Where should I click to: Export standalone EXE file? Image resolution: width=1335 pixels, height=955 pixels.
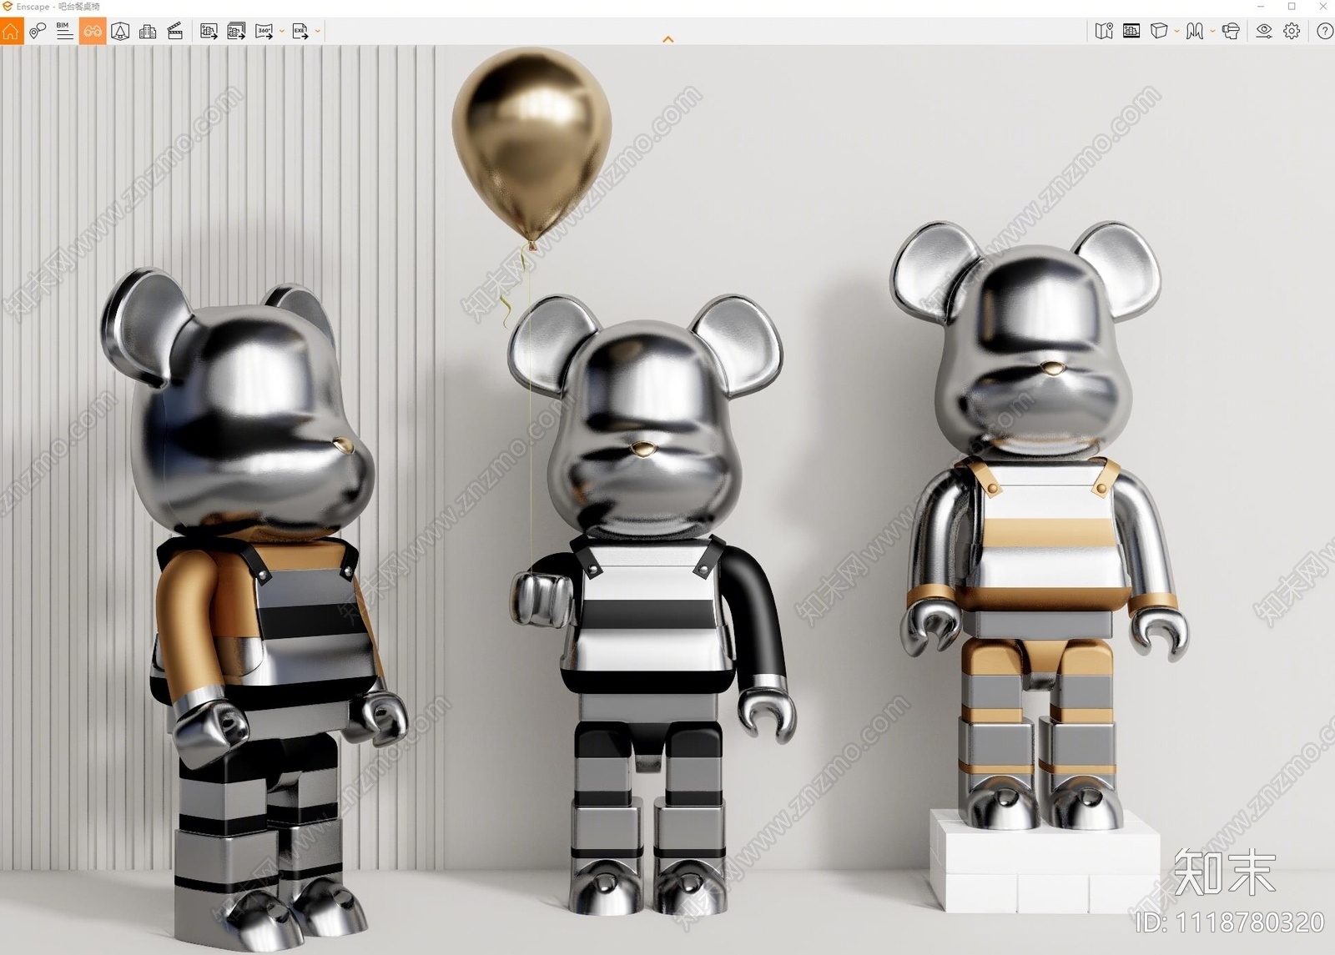300,32
